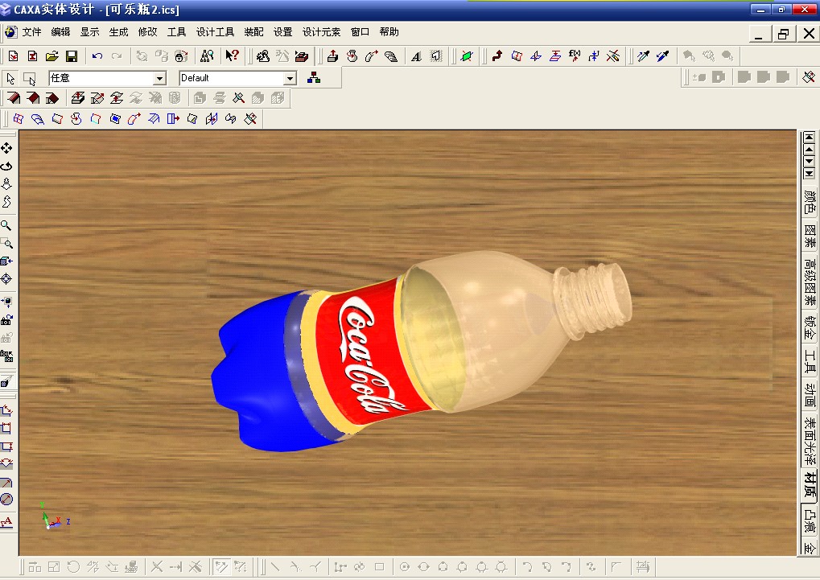The width and height of the screenshot is (820, 580).
Task: Insert 3D text with the A icon
Action: pos(416,56)
